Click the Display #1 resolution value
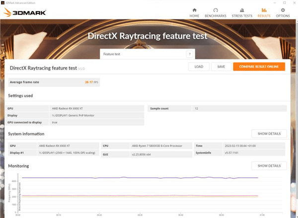The height and width of the screenshot is (218, 298). tap(67, 153)
